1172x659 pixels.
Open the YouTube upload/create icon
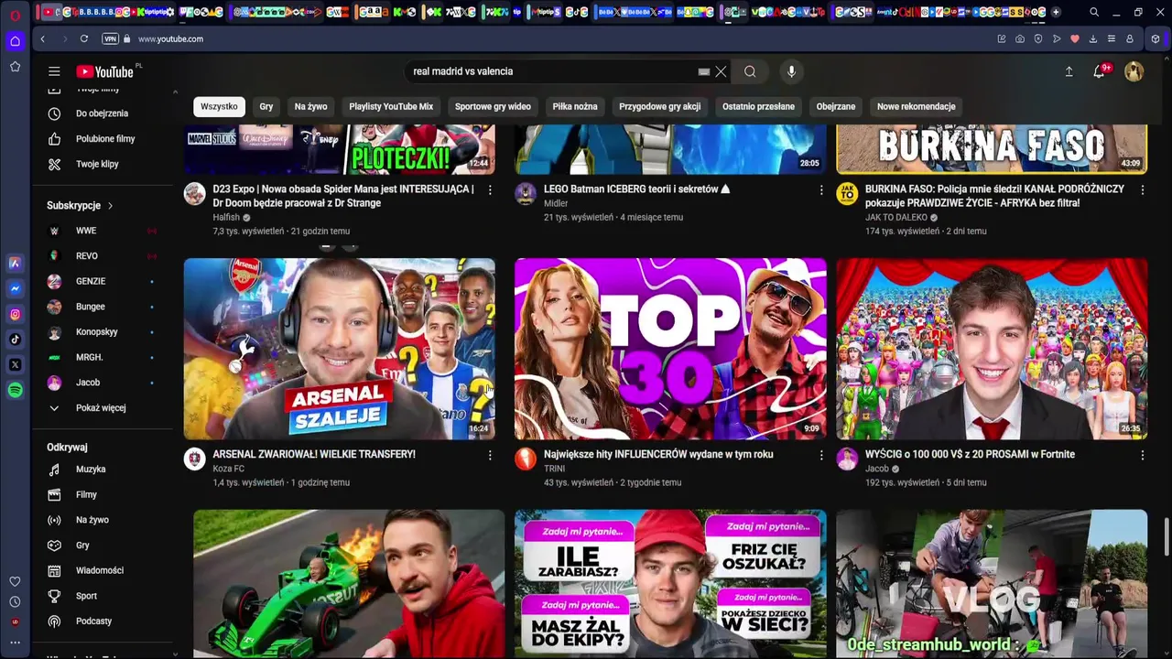click(1069, 71)
